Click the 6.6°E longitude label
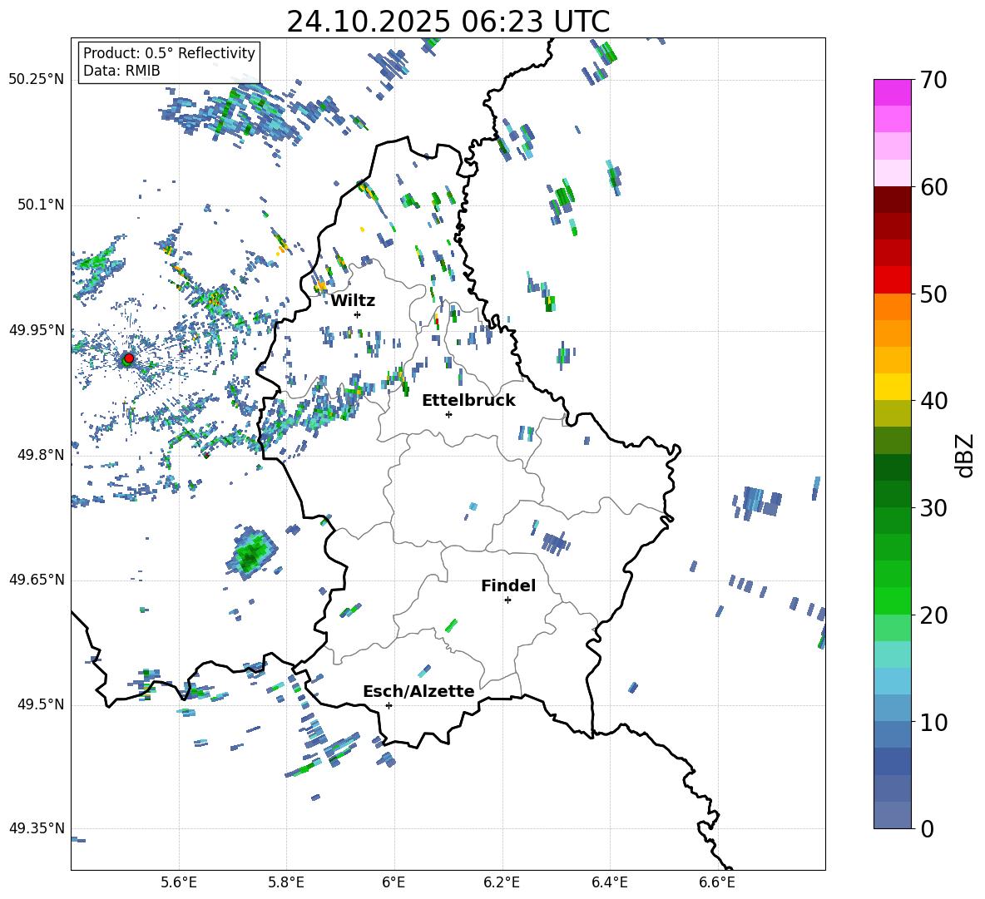The image size is (985, 899). pyautogui.click(x=717, y=882)
